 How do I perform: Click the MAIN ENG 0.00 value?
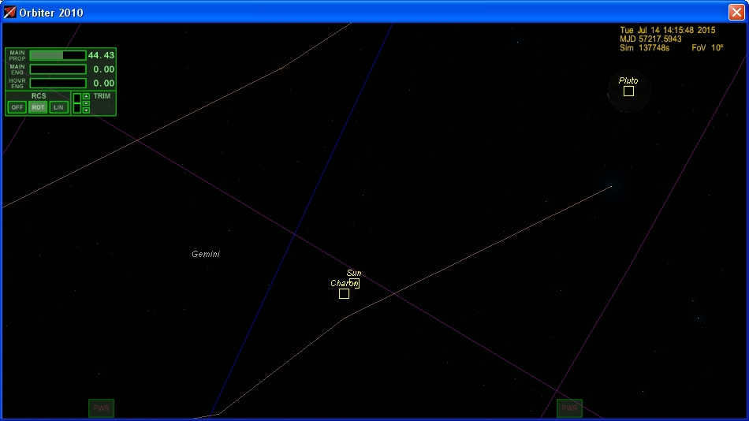[103, 69]
